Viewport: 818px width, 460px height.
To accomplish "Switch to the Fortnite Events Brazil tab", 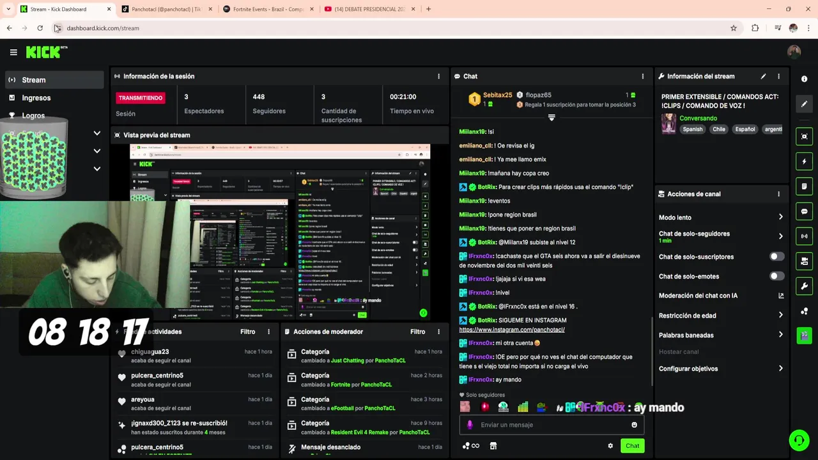I will pyautogui.click(x=268, y=9).
